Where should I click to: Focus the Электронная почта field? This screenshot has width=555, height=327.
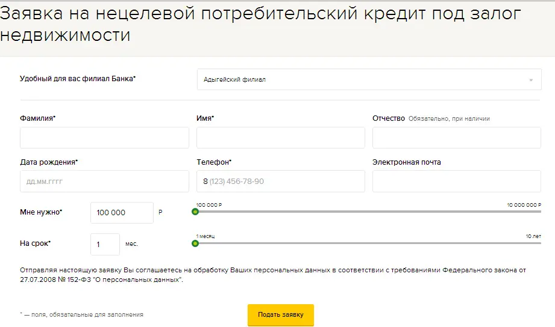point(457,182)
